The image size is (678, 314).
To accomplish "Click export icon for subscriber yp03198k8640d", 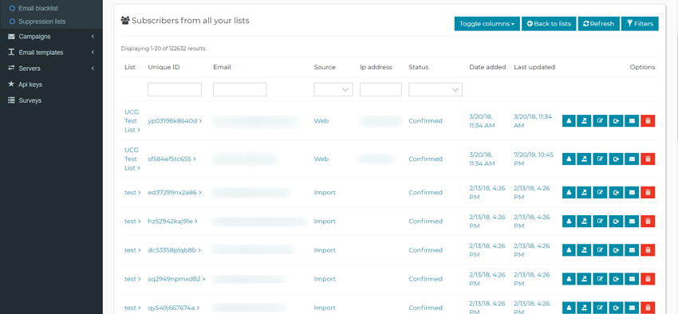I will pos(584,121).
